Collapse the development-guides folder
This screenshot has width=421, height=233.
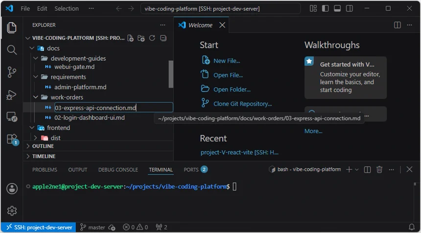click(36, 58)
